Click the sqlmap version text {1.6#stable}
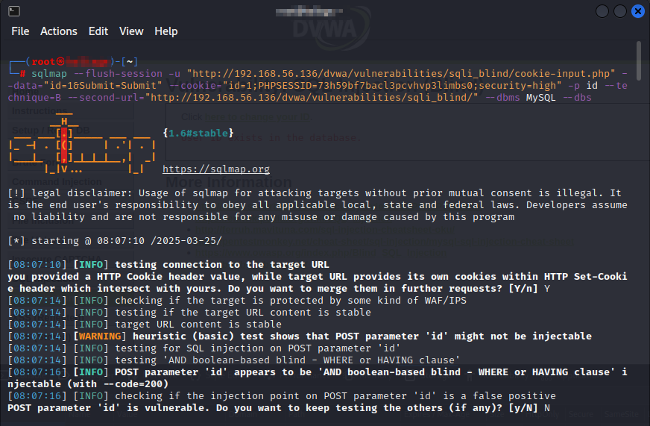The width and height of the screenshot is (650, 426). coord(198,133)
